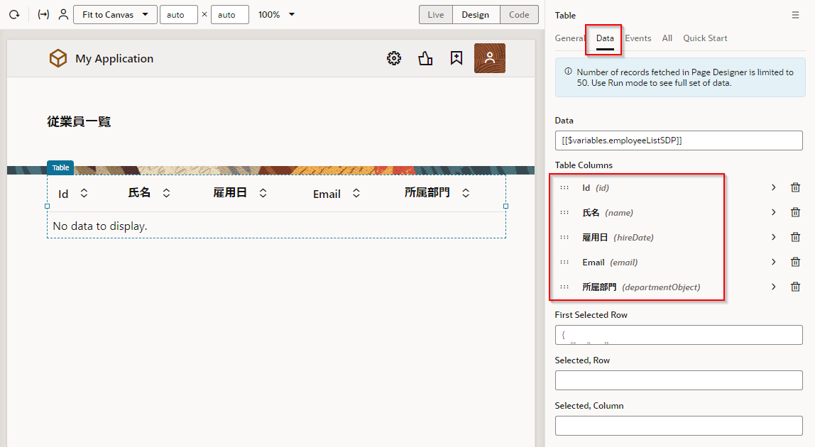
Task: Delete the Email column with trash icon
Action: click(795, 262)
